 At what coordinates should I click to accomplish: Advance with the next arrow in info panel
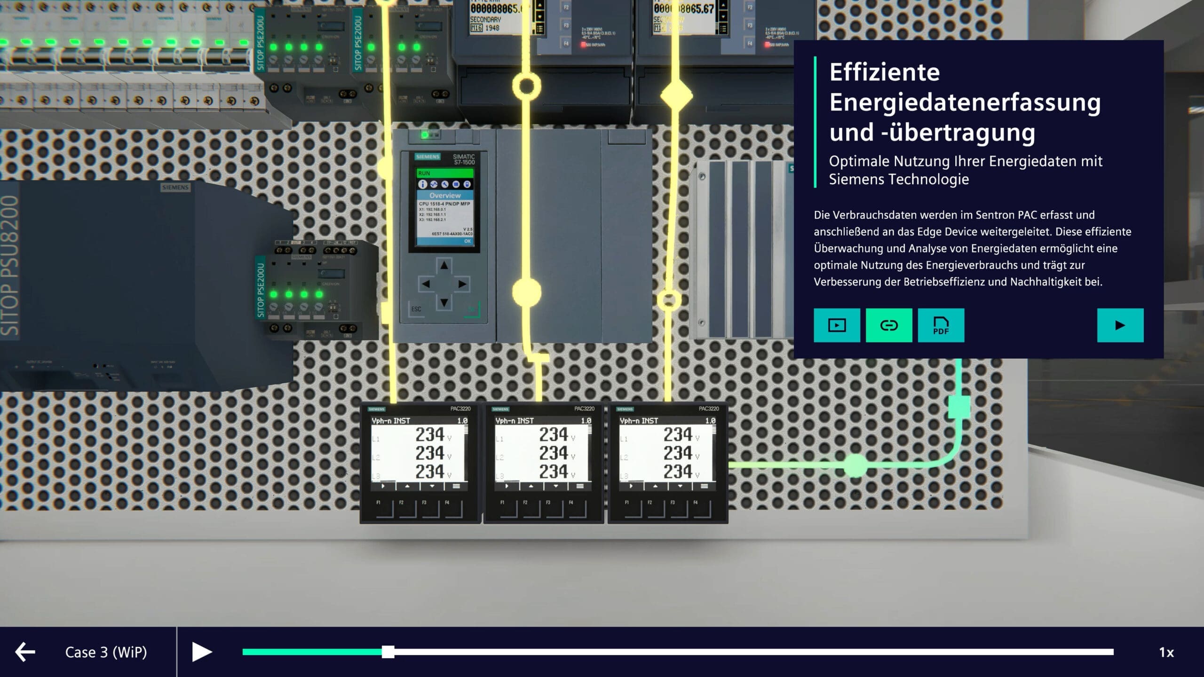coord(1120,325)
